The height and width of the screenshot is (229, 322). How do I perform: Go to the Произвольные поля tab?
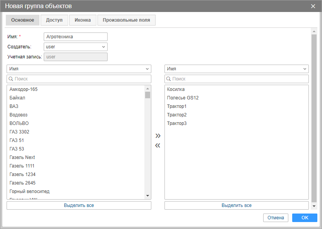coord(127,20)
